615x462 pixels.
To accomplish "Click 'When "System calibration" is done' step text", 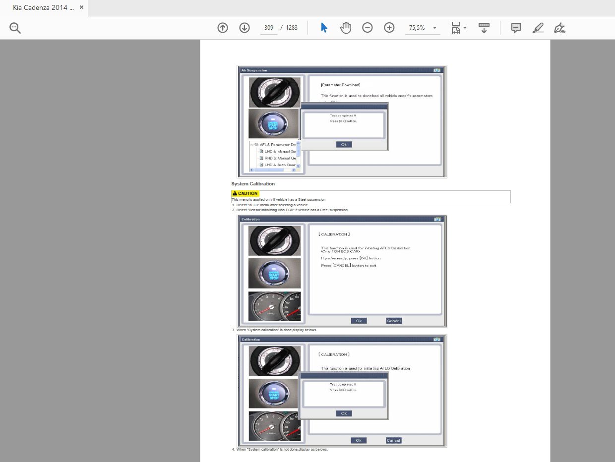I will coord(276,330).
